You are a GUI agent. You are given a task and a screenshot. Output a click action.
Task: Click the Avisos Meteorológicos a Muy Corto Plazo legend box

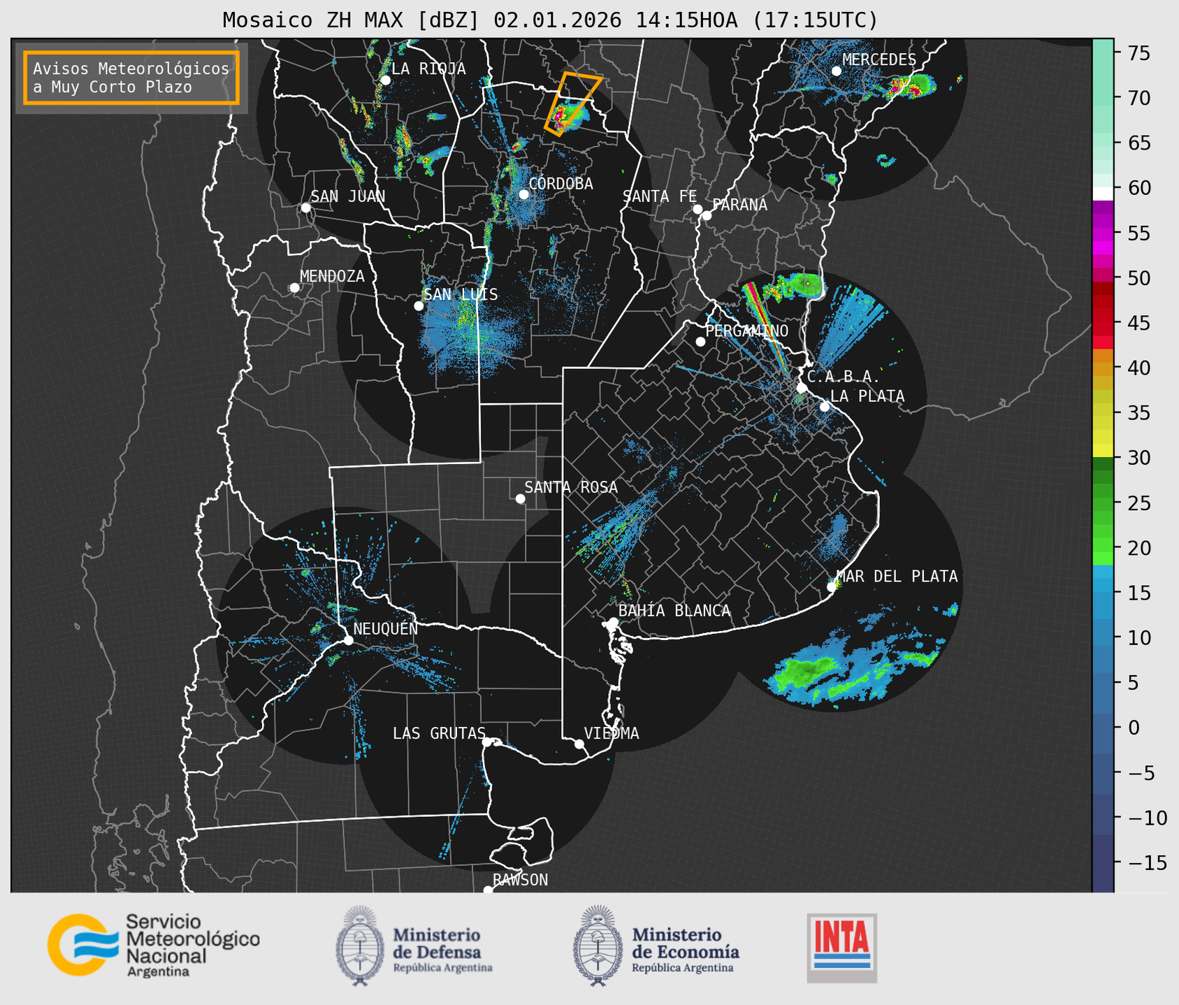[131, 78]
